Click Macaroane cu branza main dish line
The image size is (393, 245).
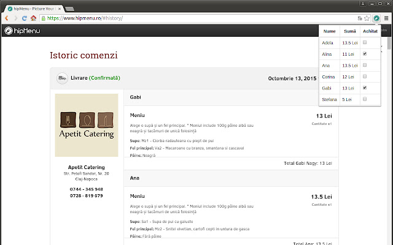(187, 148)
